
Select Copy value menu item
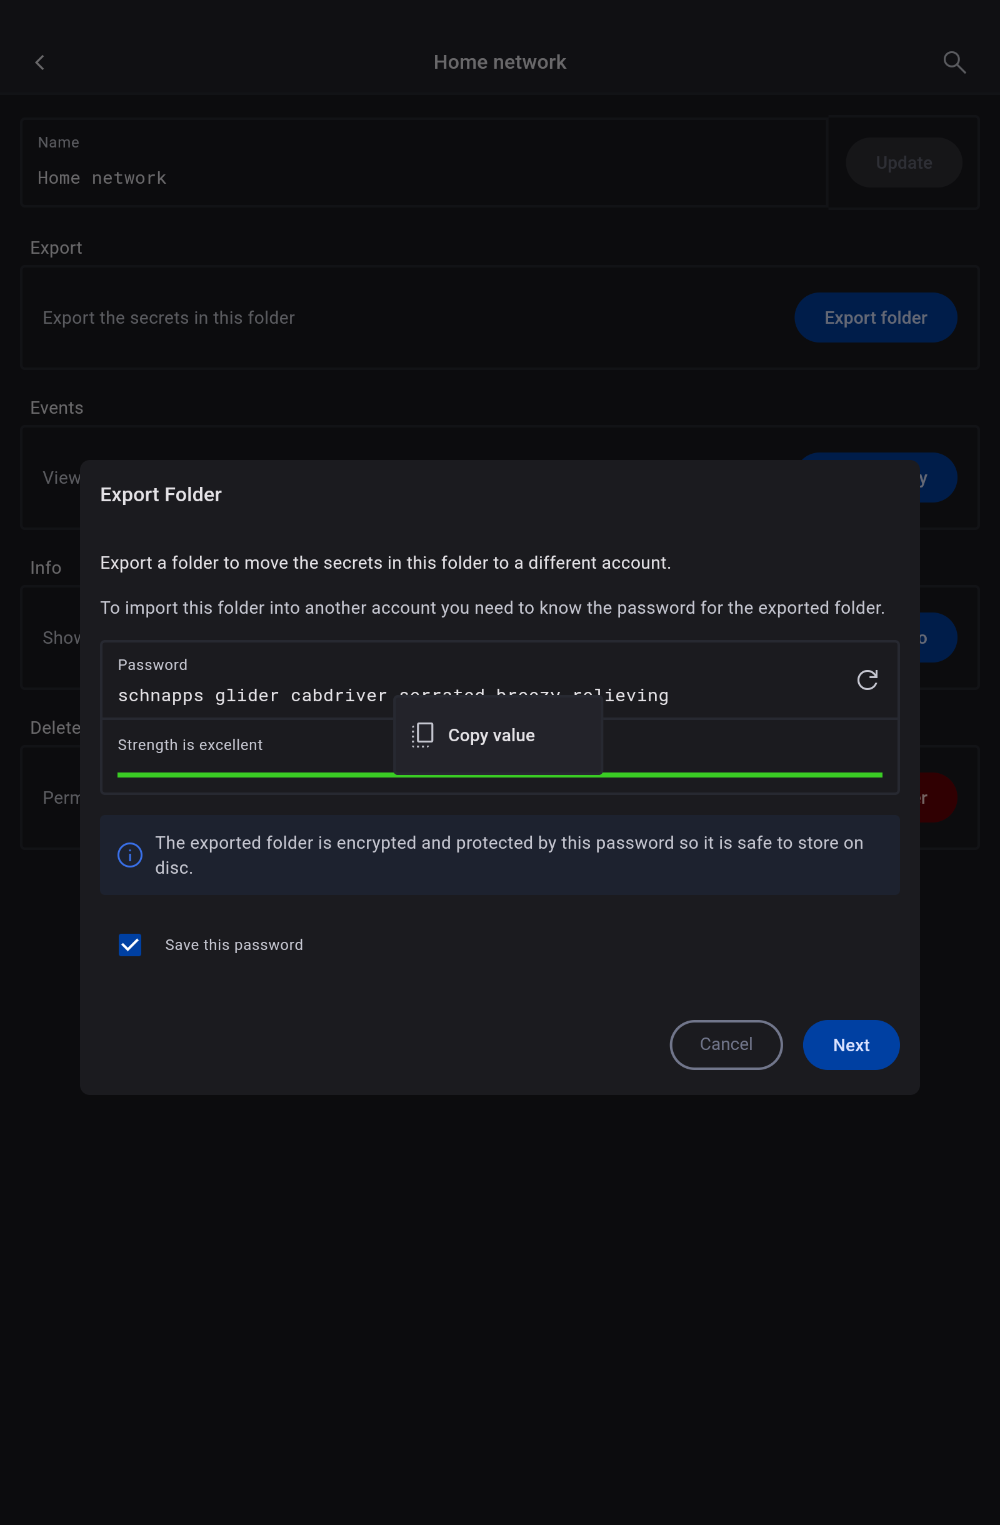pos(491,735)
